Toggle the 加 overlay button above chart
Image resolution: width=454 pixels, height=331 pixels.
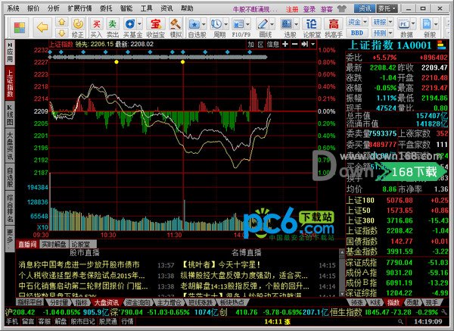point(250,44)
